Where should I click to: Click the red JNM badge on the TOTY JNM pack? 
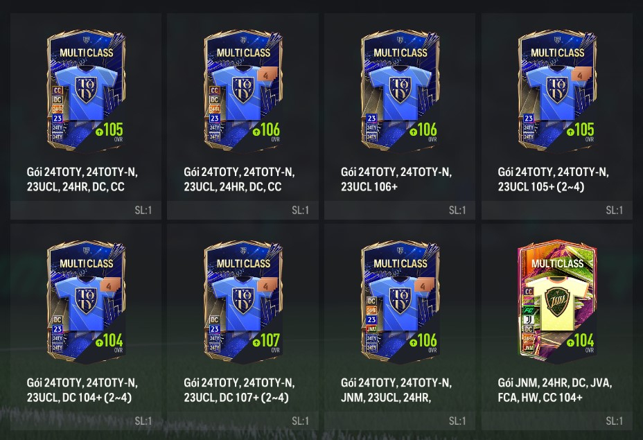click(x=371, y=329)
